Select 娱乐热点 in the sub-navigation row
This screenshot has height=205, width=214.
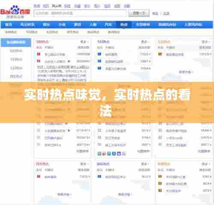point(93,32)
